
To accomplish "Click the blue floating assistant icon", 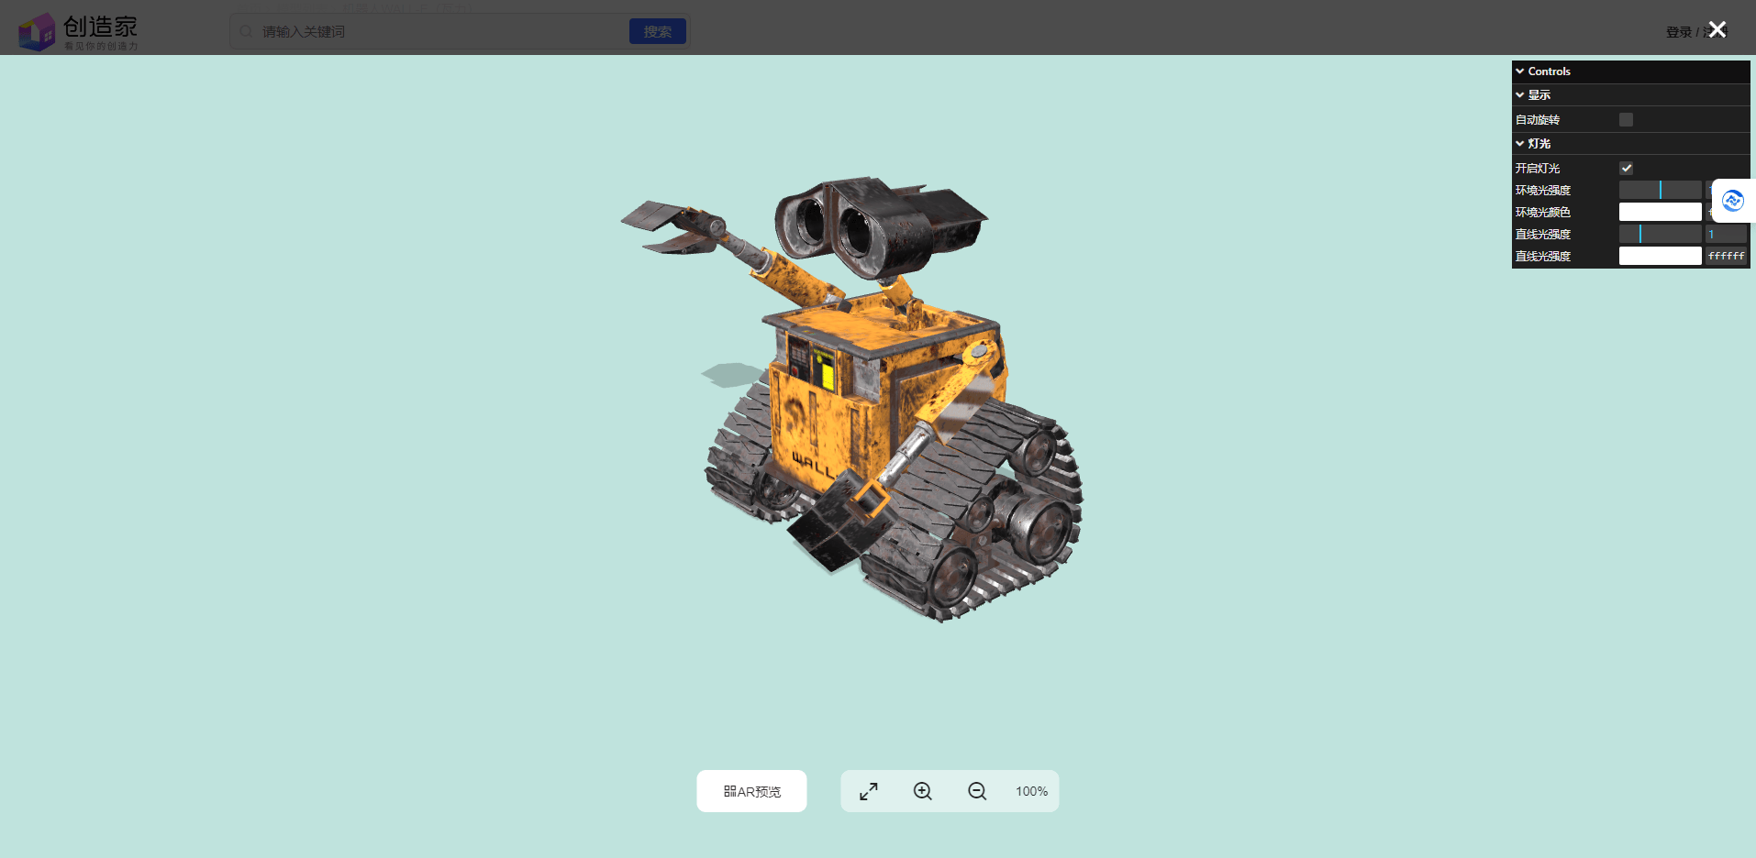I will coord(1732,201).
